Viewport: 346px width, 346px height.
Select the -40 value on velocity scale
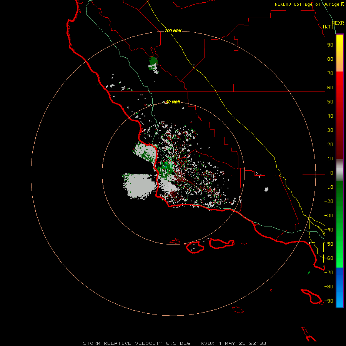[x=329, y=230]
